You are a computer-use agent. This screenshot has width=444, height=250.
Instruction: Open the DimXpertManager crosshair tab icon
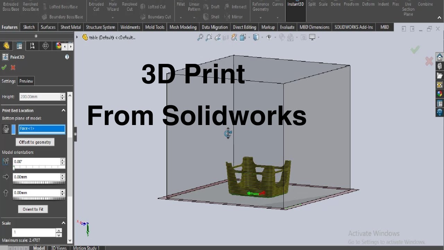pos(45,46)
